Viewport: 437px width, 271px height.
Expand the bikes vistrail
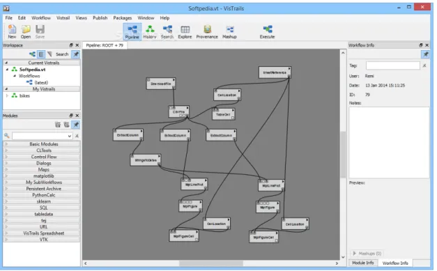pos(7,95)
